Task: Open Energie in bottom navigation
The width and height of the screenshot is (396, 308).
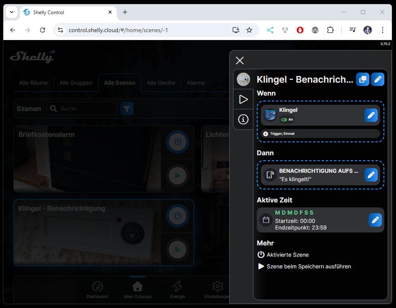Action: [178, 289]
